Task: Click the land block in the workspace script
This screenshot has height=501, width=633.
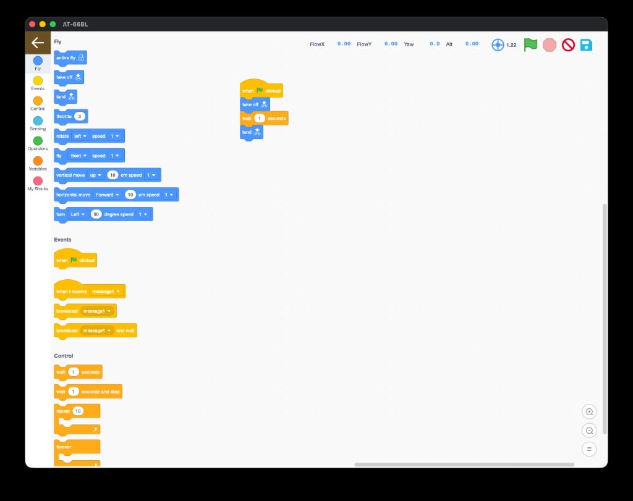Action: pyautogui.click(x=252, y=132)
